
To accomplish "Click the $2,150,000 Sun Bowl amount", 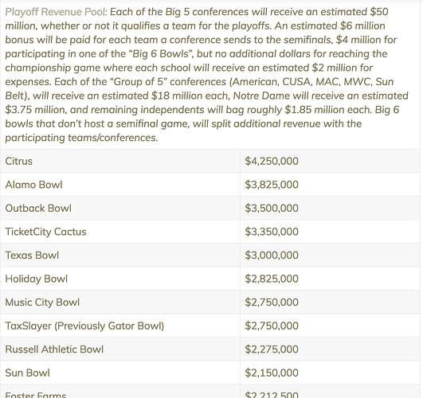I will [x=272, y=373].
